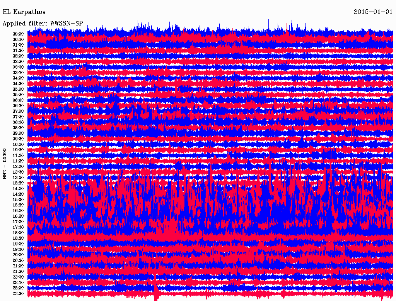The width and height of the screenshot is (396, 301).
Task: Click the HL Karpathos station title
Action: click(x=24, y=12)
